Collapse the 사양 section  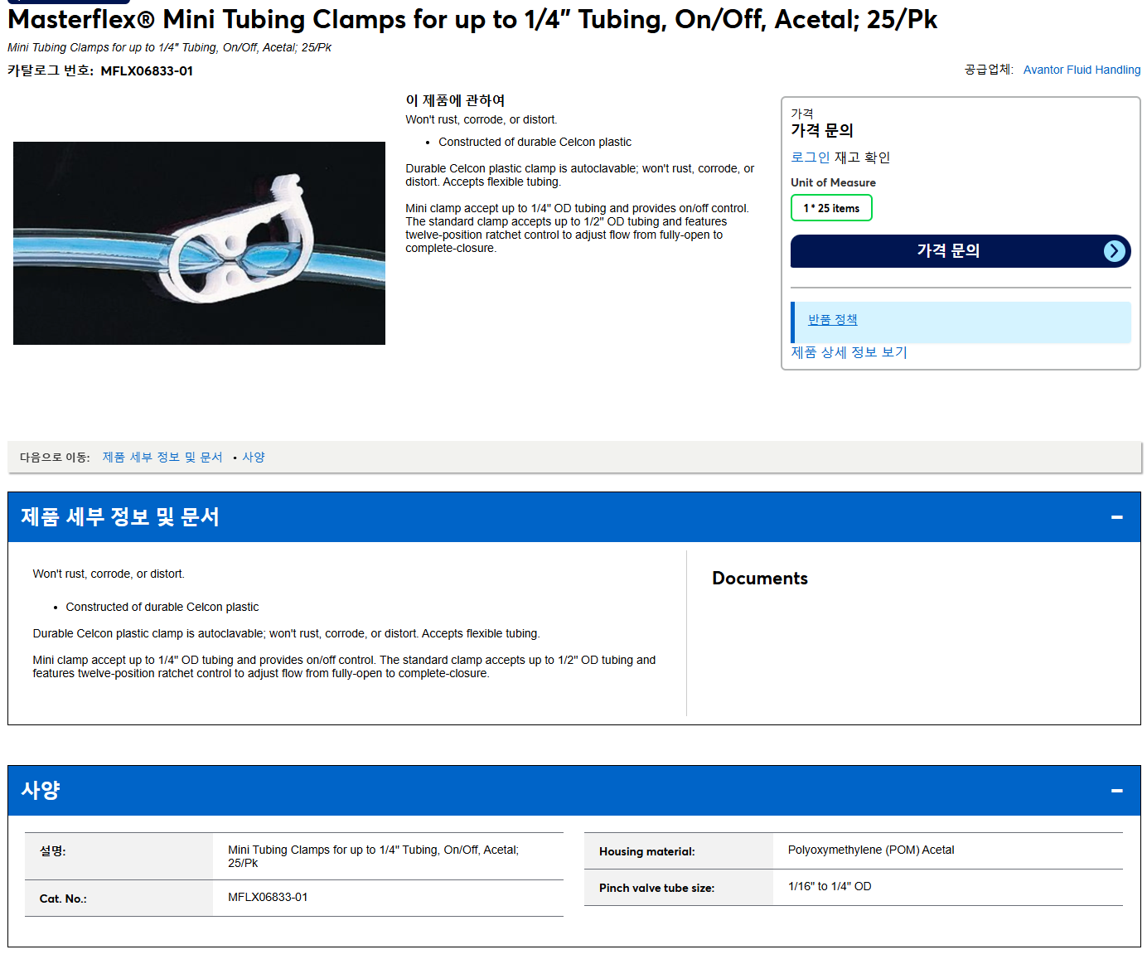tap(1116, 791)
